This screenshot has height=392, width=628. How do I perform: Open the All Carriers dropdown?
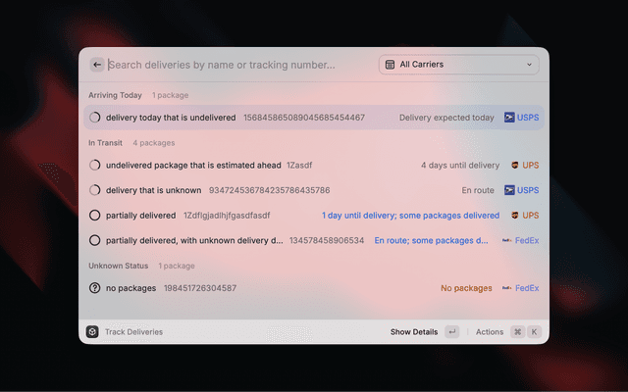click(459, 65)
